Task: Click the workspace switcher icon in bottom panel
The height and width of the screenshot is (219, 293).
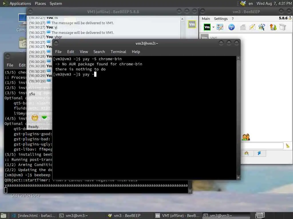Action: click(x=260, y=216)
